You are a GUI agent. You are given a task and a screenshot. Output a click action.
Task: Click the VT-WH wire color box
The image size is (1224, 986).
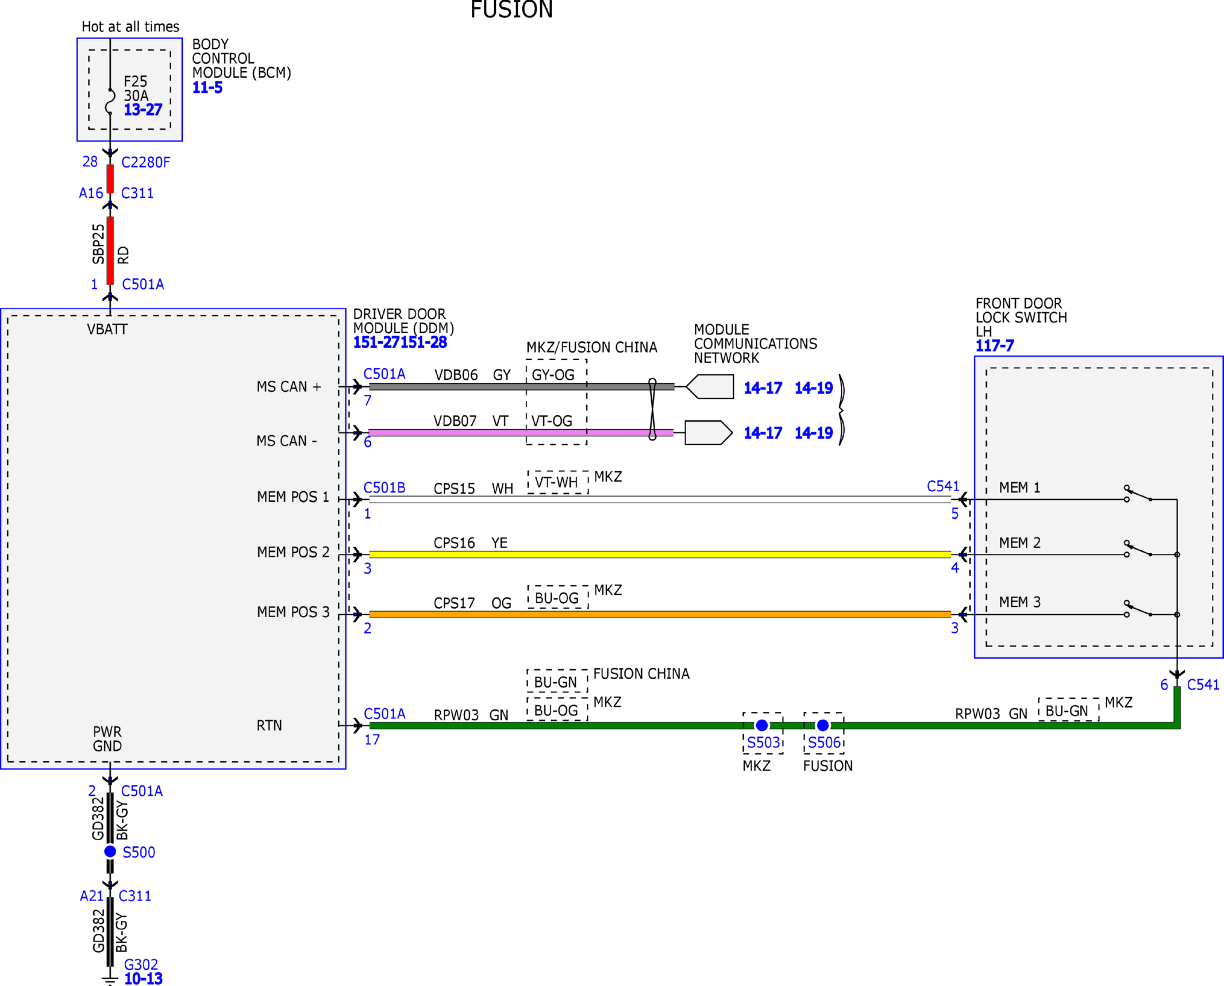(557, 482)
